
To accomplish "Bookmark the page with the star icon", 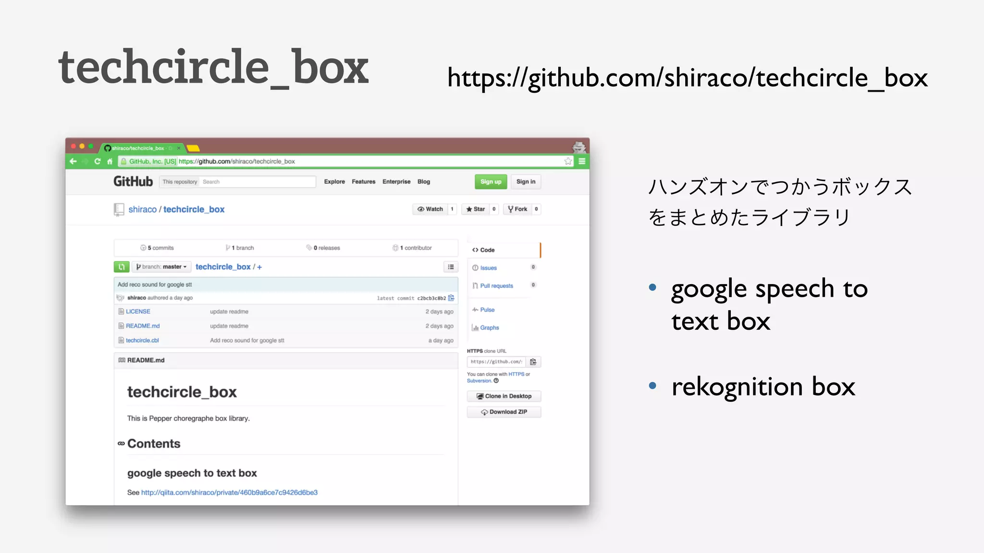I will coord(568,161).
